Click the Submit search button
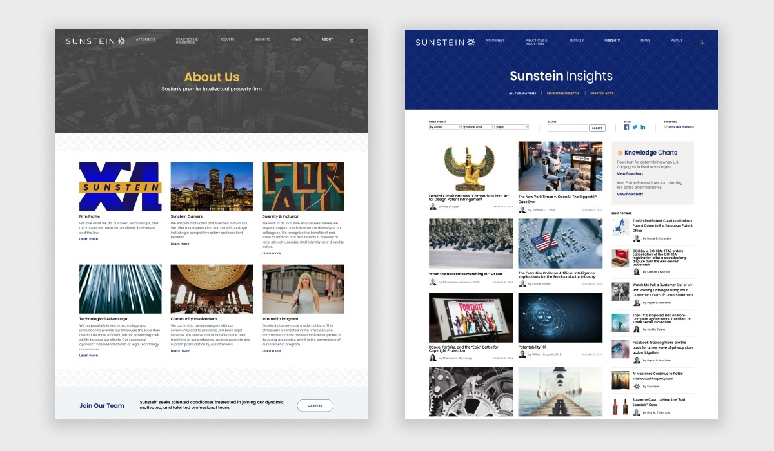 point(597,128)
